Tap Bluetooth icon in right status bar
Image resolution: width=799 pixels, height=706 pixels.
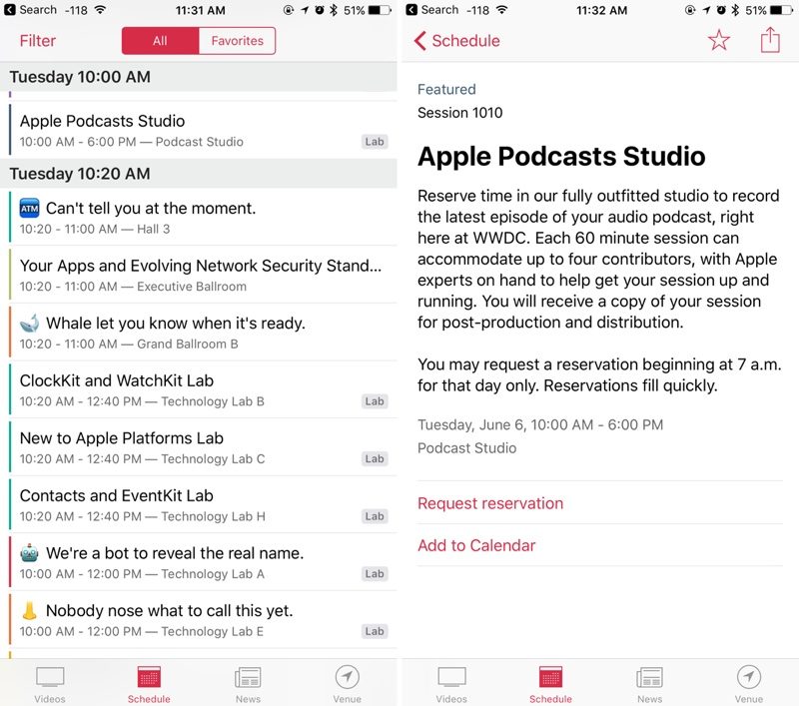point(735,10)
